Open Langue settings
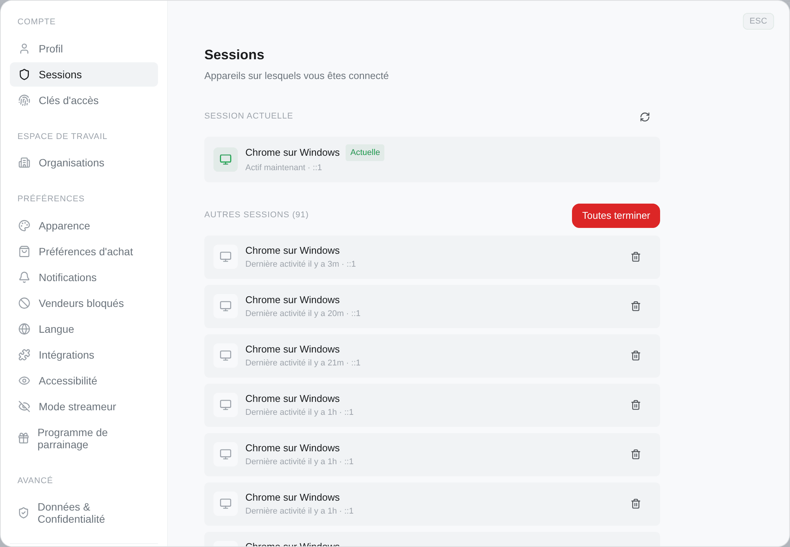 click(x=84, y=329)
